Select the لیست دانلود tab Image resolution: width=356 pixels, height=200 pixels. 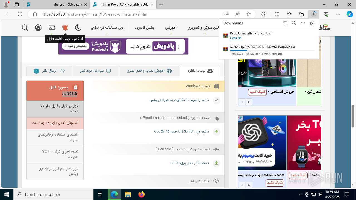pyautogui.click(x=200, y=71)
